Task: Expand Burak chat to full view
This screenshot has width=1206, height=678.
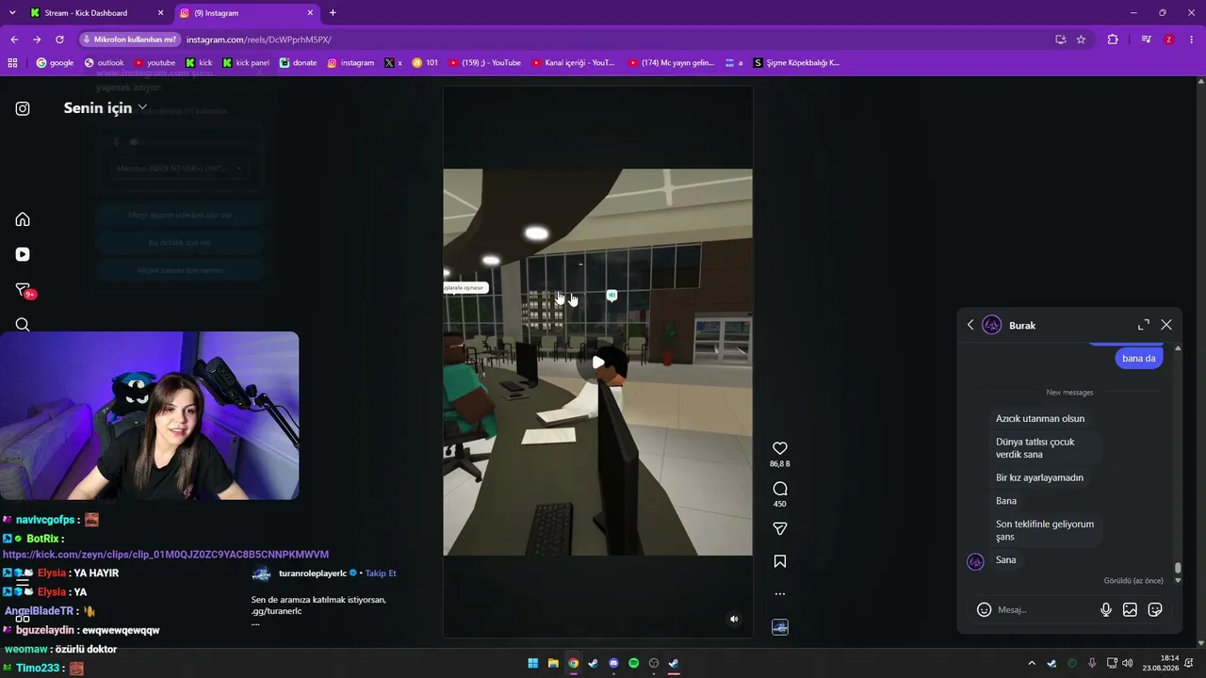Action: tap(1144, 325)
